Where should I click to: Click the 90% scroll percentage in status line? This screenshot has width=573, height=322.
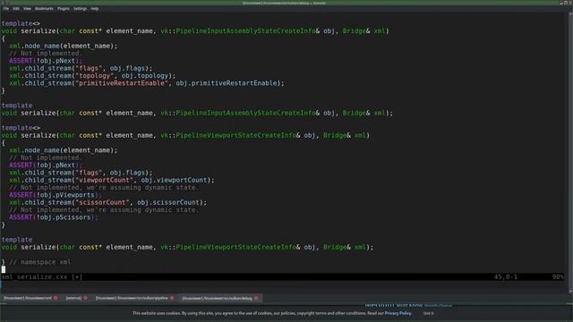[x=558, y=276]
